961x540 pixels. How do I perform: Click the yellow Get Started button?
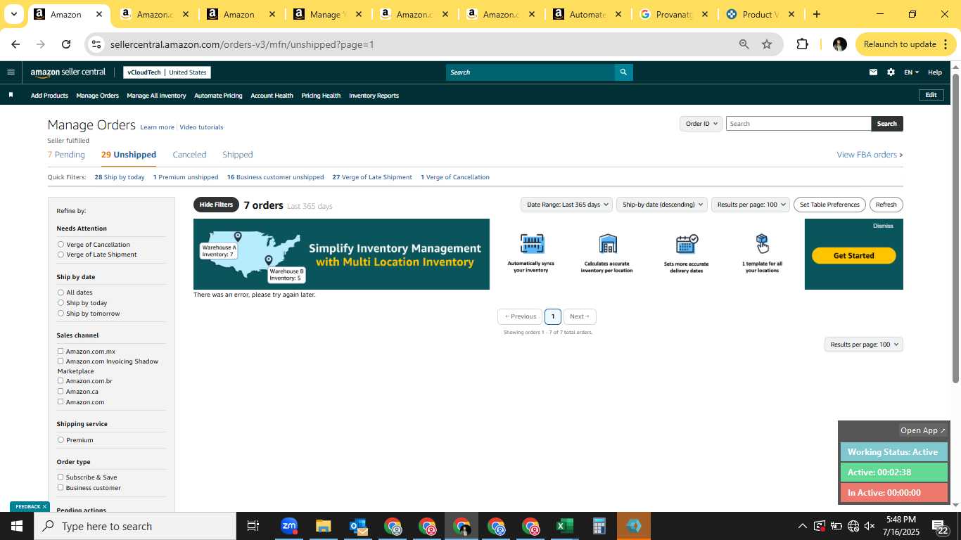854,256
